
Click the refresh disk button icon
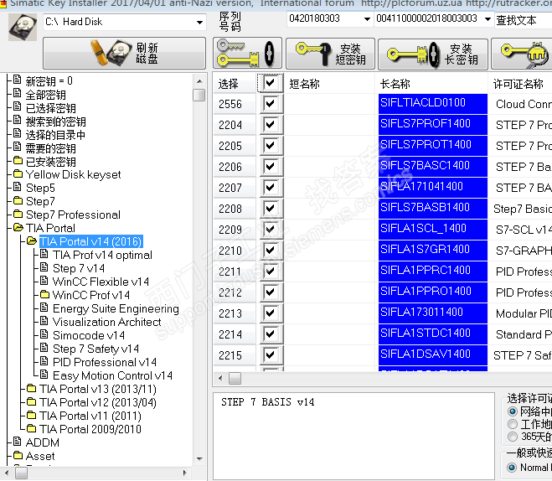point(124,53)
